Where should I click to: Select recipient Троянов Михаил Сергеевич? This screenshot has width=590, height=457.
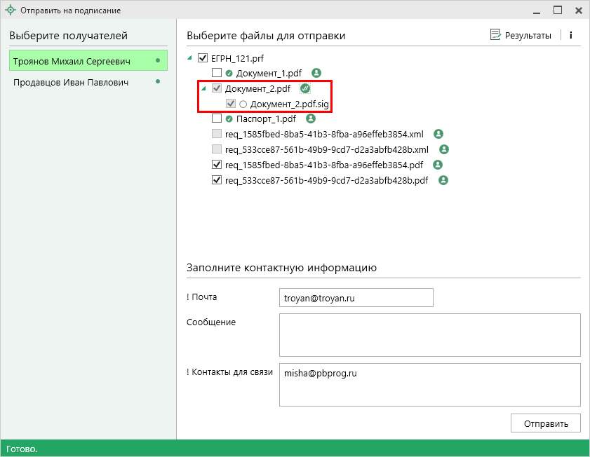[x=72, y=62]
